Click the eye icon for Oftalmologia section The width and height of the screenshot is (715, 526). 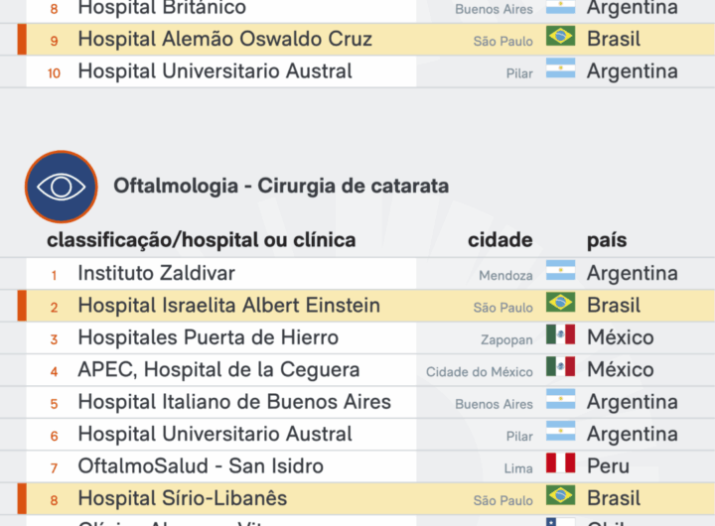click(x=61, y=187)
